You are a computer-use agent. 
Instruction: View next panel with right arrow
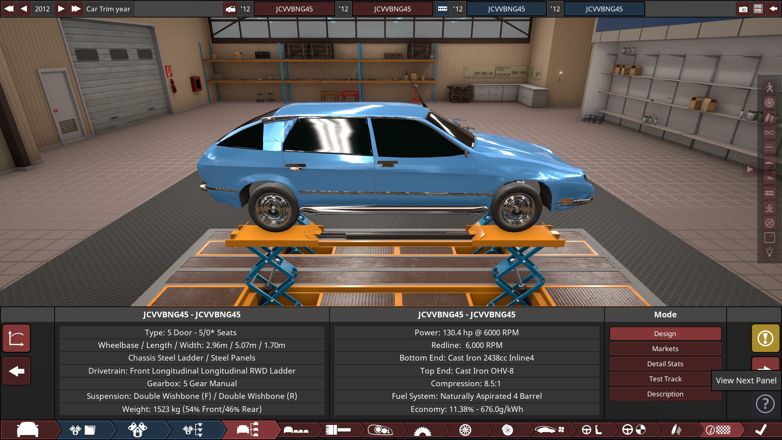[765, 364]
